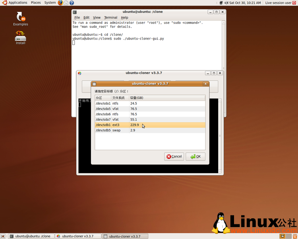
Task: Open the volume speaker tray icon
Action: pyautogui.click(x=226, y=3)
